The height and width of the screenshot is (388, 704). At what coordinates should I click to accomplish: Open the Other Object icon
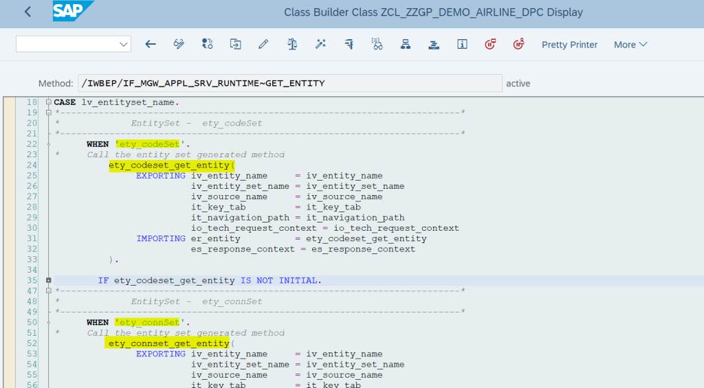[x=235, y=44]
